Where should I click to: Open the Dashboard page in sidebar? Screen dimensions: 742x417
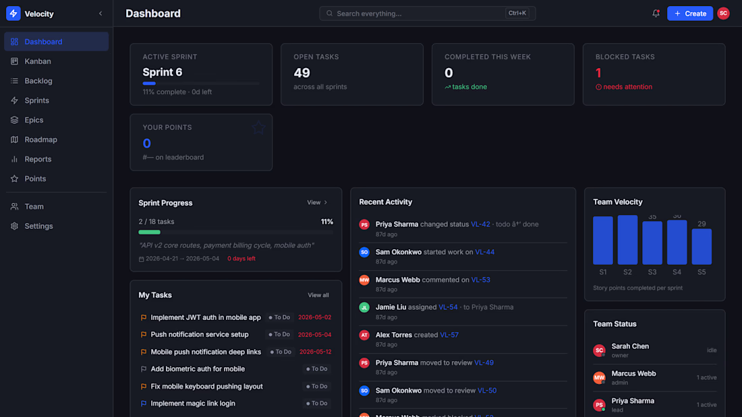pyautogui.click(x=56, y=42)
